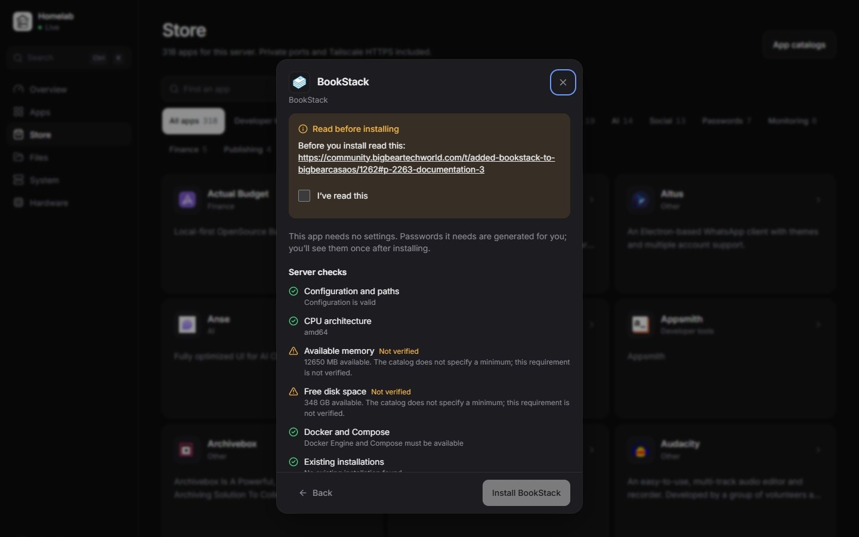Select Store in the sidebar

tap(70, 135)
